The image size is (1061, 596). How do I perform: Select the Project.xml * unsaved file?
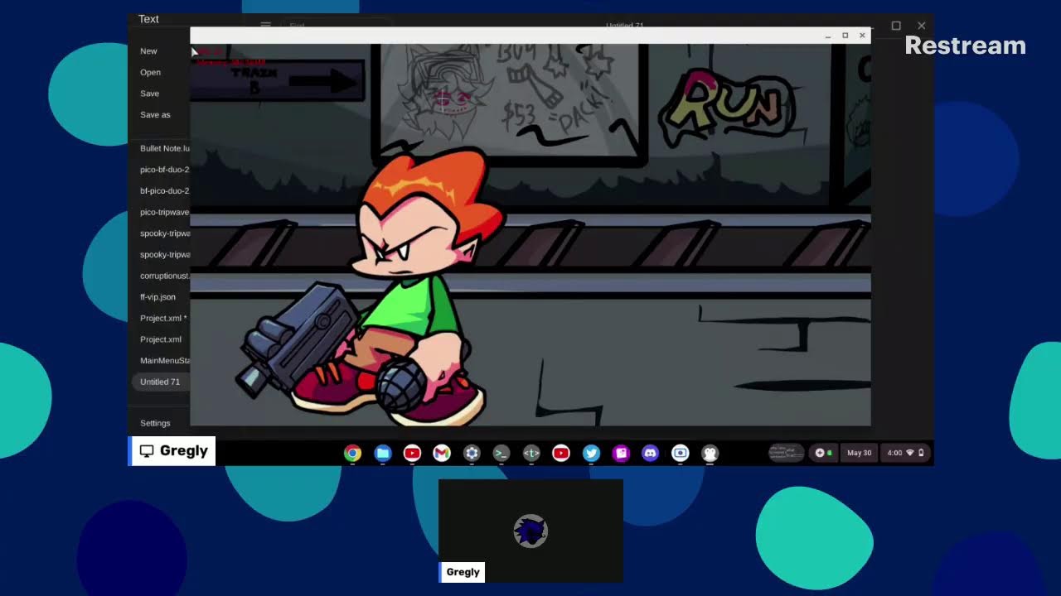click(163, 318)
